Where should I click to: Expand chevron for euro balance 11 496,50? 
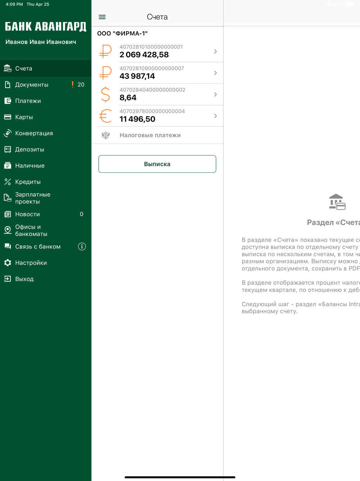tap(215, 116)
